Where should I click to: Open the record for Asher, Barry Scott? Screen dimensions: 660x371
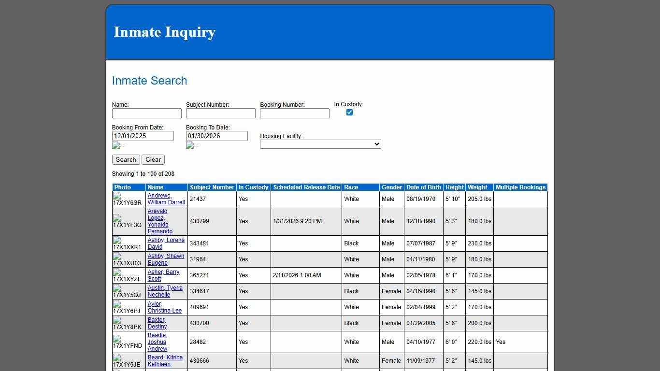[163, 275]
